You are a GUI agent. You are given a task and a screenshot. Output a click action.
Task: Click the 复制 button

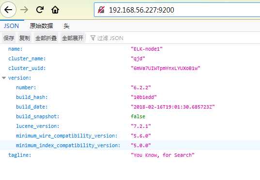click(25, 38)
